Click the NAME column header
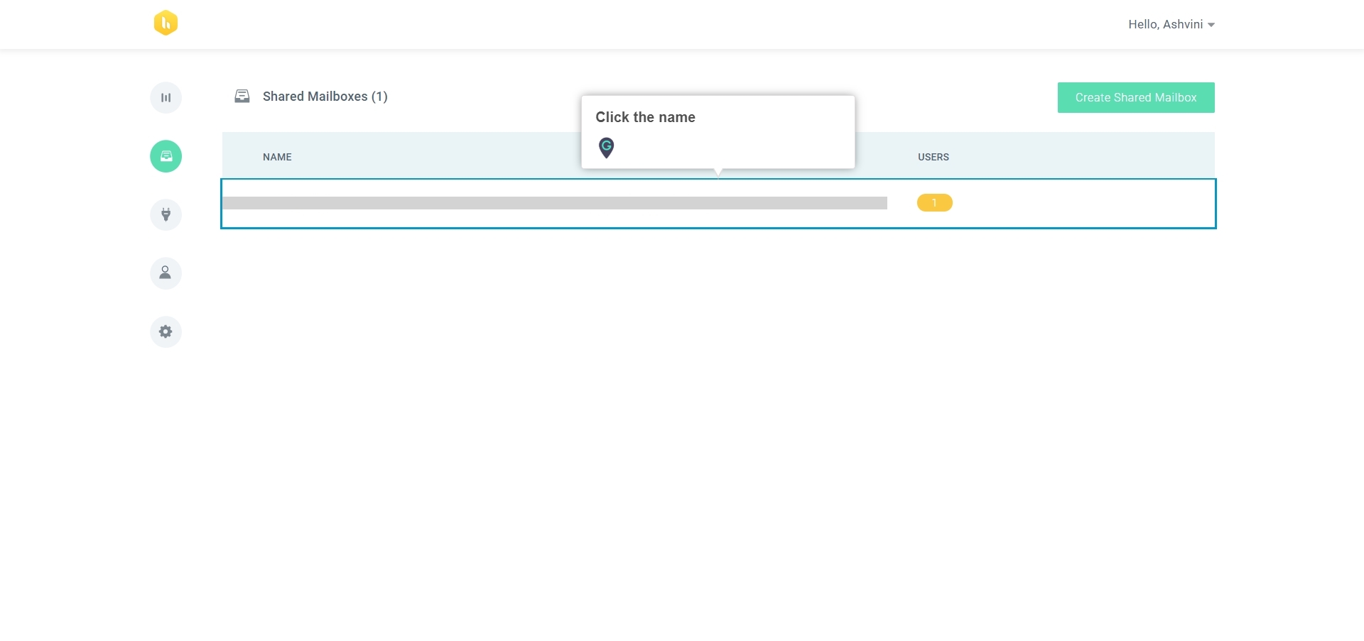Viewport: 1364px width, 641px height. pyautogui.click(x=277, y=157)
